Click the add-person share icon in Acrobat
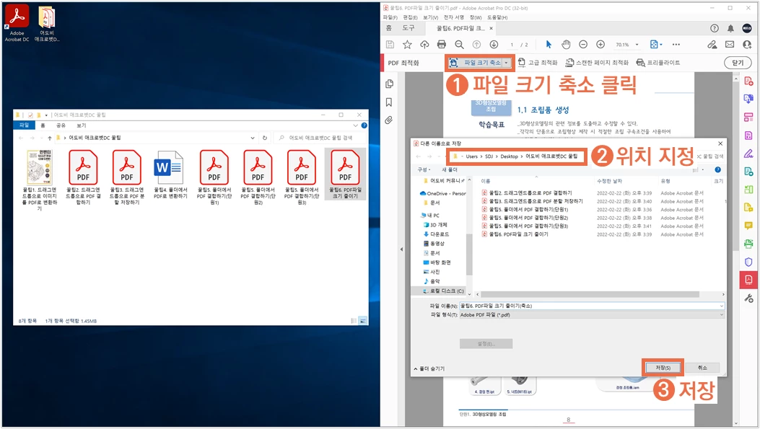The image size is (760, 429). pyautogui.click(x=747, y=45)
